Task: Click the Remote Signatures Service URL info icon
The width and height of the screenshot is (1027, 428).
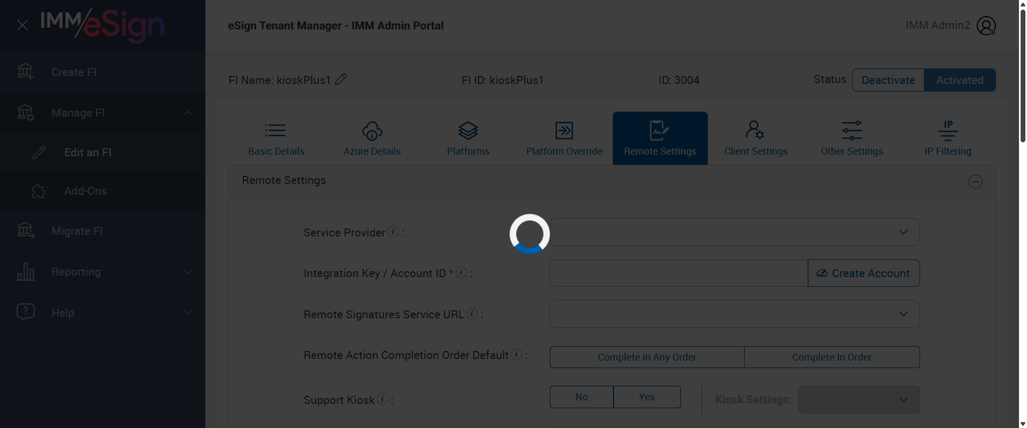Action: tap(472, 314)
